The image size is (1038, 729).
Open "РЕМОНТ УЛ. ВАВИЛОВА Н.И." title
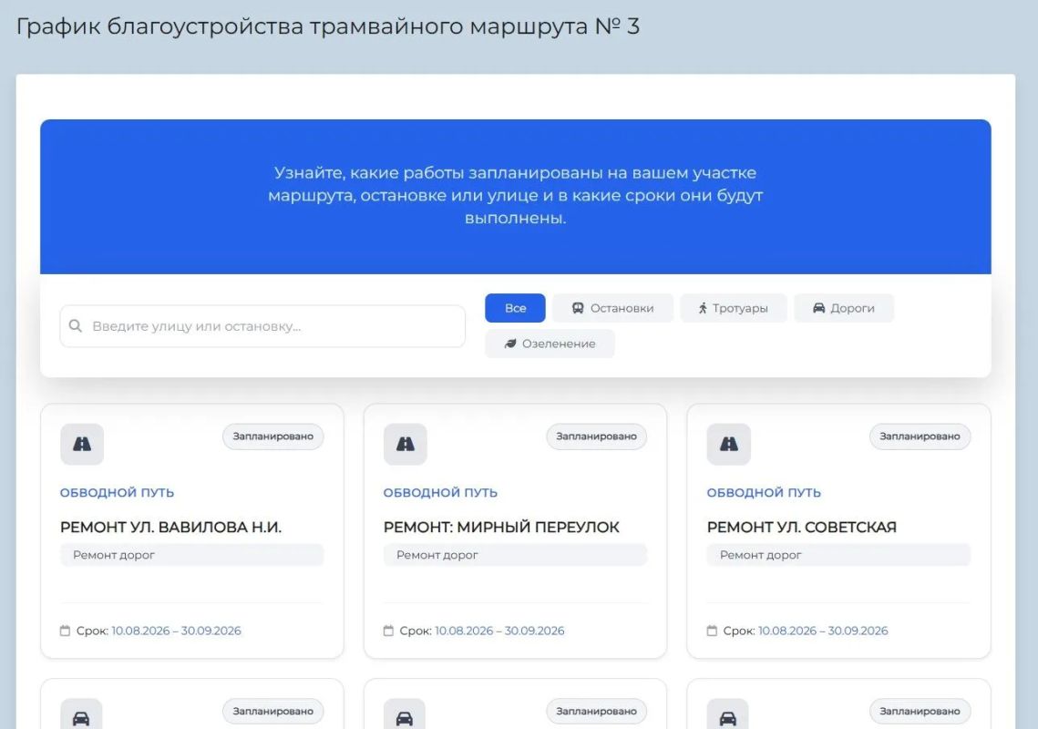click(170, 527)
